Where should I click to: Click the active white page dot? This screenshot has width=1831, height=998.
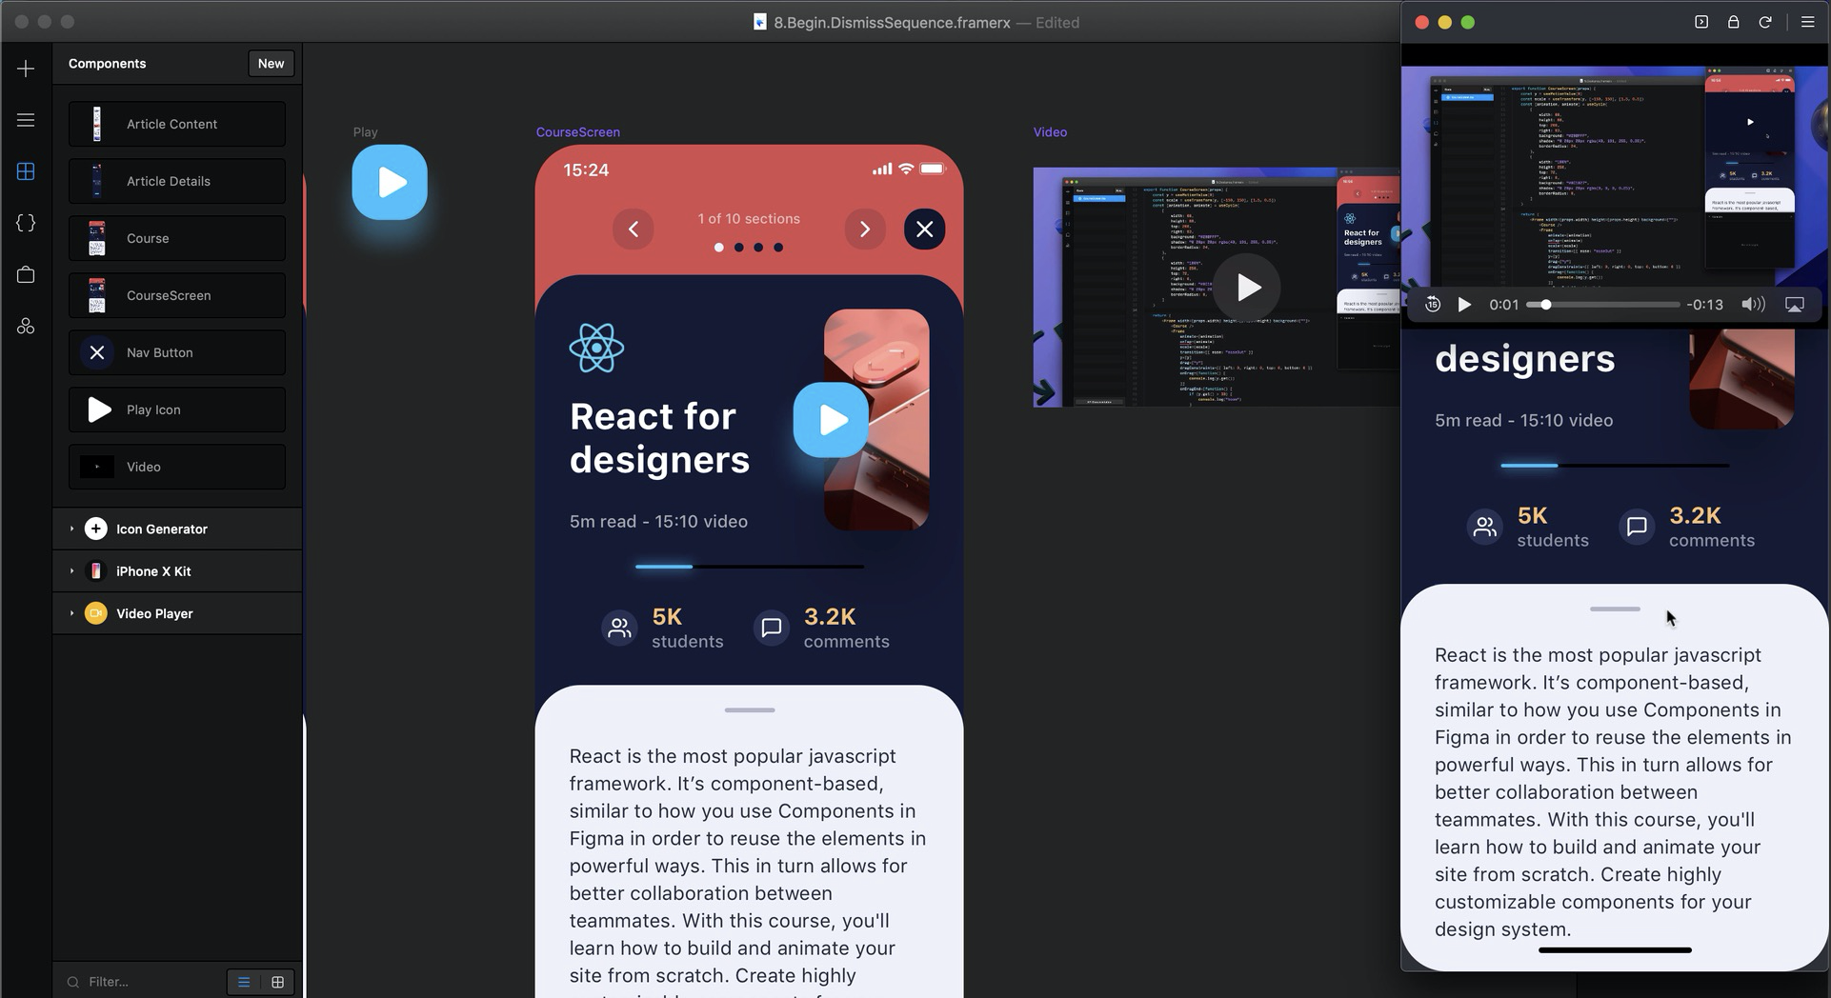point(719,248)
